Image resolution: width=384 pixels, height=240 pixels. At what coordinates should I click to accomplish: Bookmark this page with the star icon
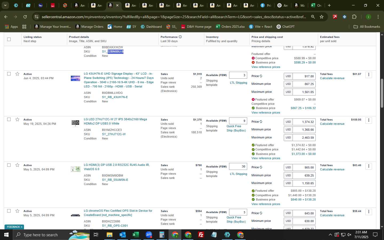click(322, 17)
